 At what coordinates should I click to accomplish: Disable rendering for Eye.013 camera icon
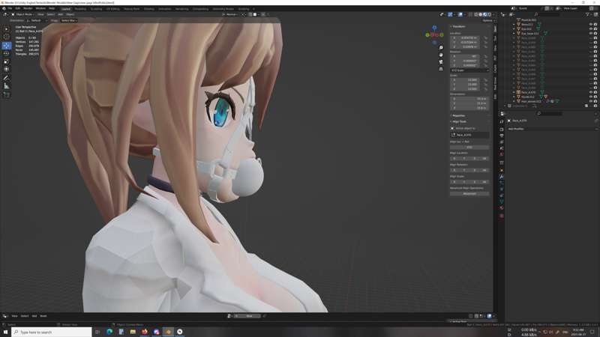point(595,29)
